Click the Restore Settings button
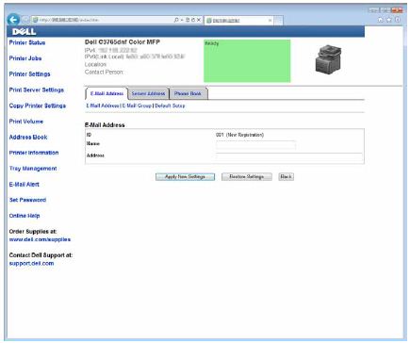Screen dimensions: 410x343 [247, 177]
